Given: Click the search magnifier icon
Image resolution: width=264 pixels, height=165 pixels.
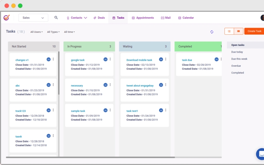Looking at the screenshot, I should pyautogui.click(x=56, y=18).
